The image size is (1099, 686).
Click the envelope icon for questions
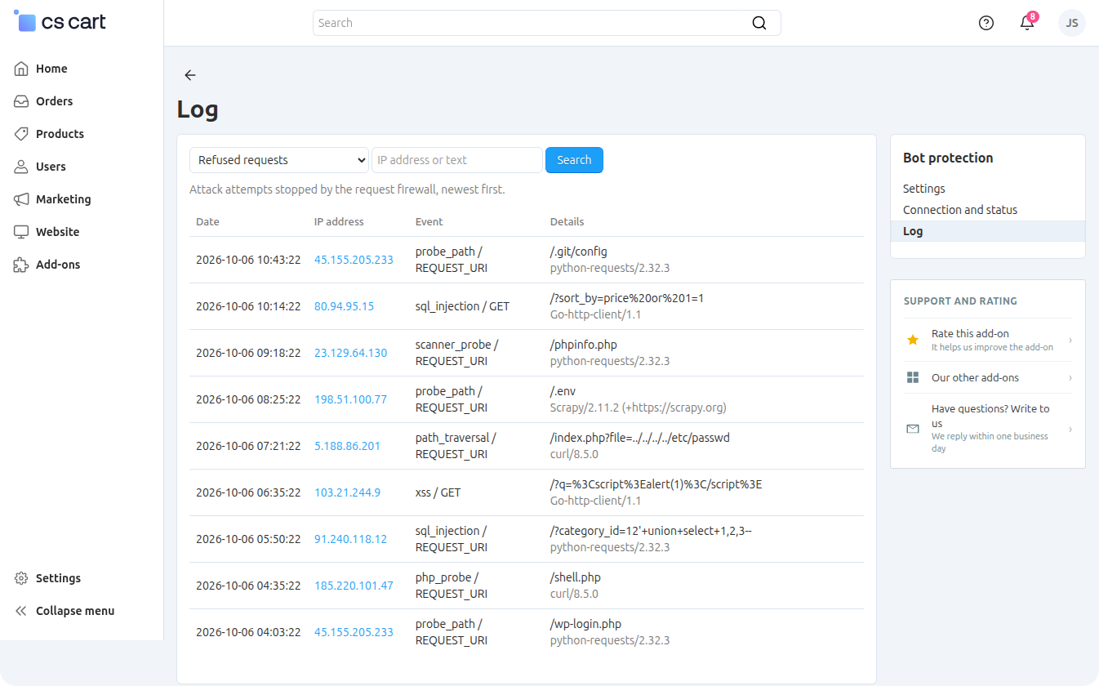pos(913,429)
